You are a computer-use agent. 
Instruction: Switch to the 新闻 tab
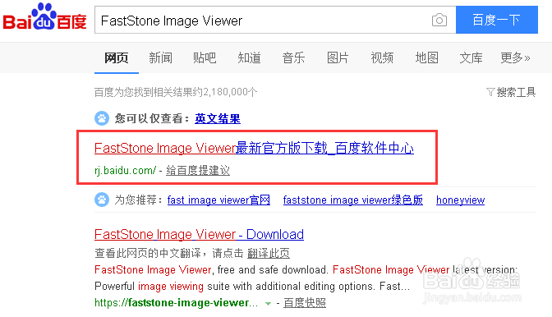pos(160,57)
